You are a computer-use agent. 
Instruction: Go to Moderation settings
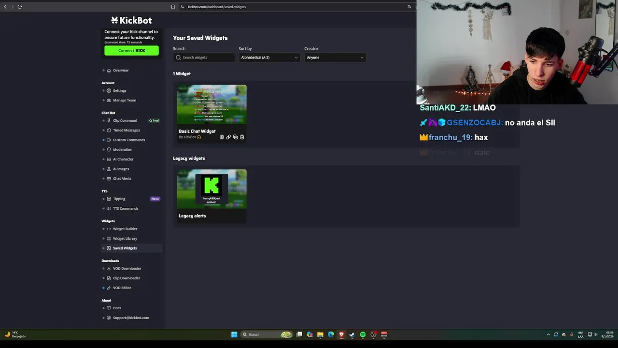pyautogui.click(x=123, y=150)
